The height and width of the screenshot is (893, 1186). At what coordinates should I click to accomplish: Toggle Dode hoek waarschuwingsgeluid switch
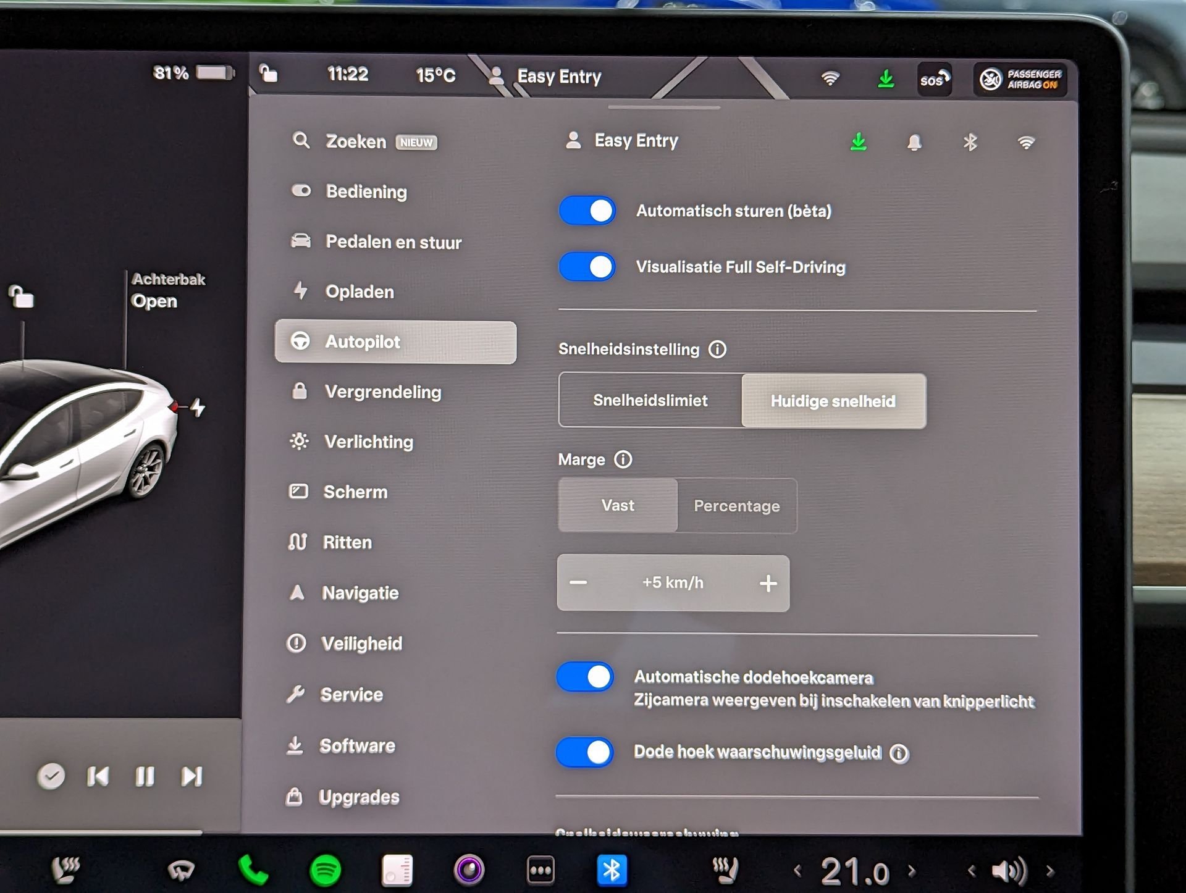(x=585, y=752)
